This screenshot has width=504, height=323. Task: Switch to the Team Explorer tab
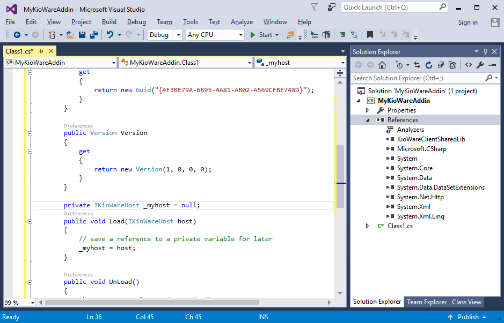[x=427, y=302]
